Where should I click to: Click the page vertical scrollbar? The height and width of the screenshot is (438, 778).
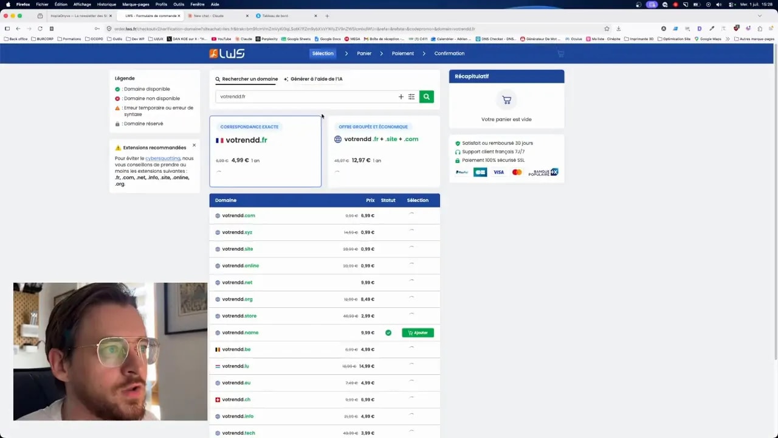[775, 201]
